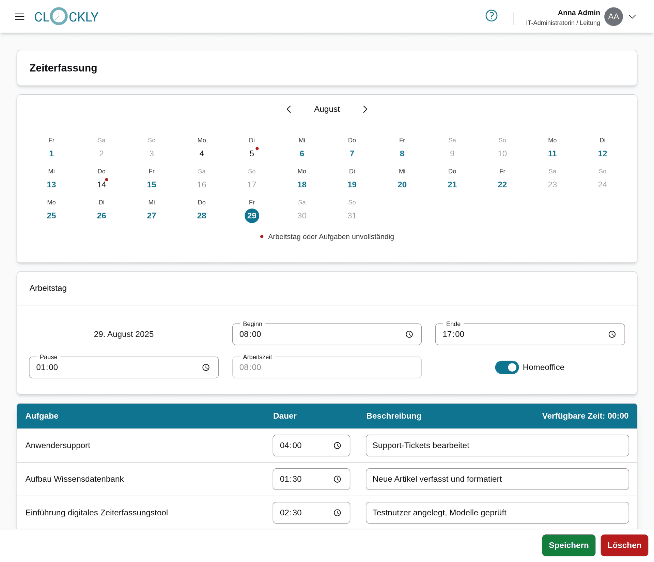This screenshot has width=654, height=562.
Task: Click the Clockly logo
Action: click(66, 16)
